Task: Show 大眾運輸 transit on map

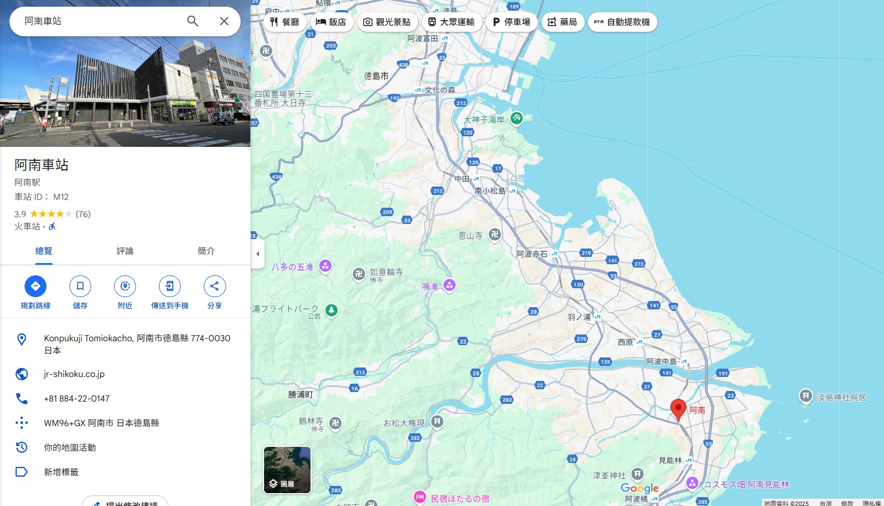Action: click(451, 22)
